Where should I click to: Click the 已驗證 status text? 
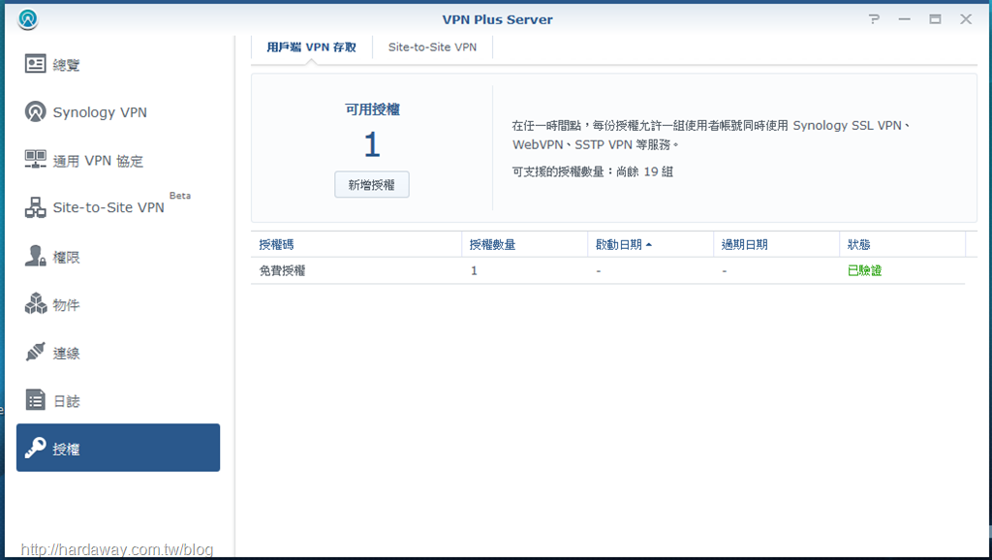coord(864,271)
